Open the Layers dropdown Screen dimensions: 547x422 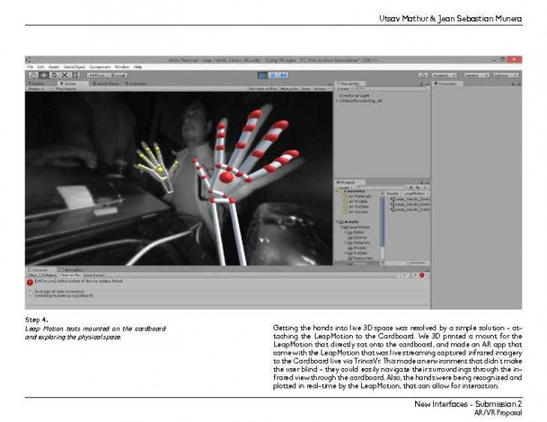(474, 76)
